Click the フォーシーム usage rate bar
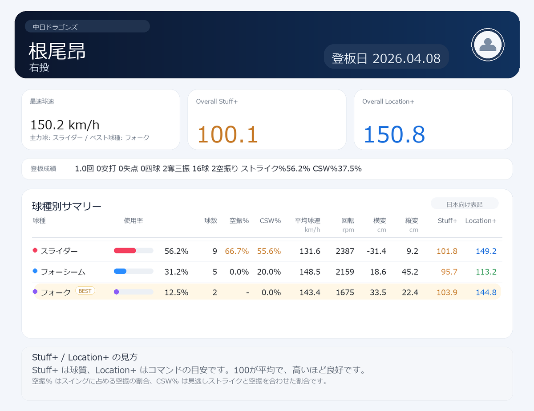The height and width of the screenshot is (411, 534). click(133, 272)
